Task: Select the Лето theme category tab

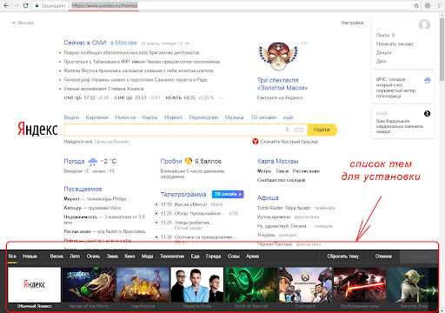Action: point(75,256)
